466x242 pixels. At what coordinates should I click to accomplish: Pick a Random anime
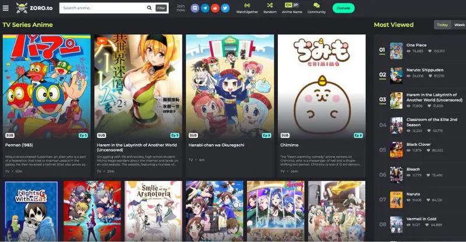pos(270,8)
